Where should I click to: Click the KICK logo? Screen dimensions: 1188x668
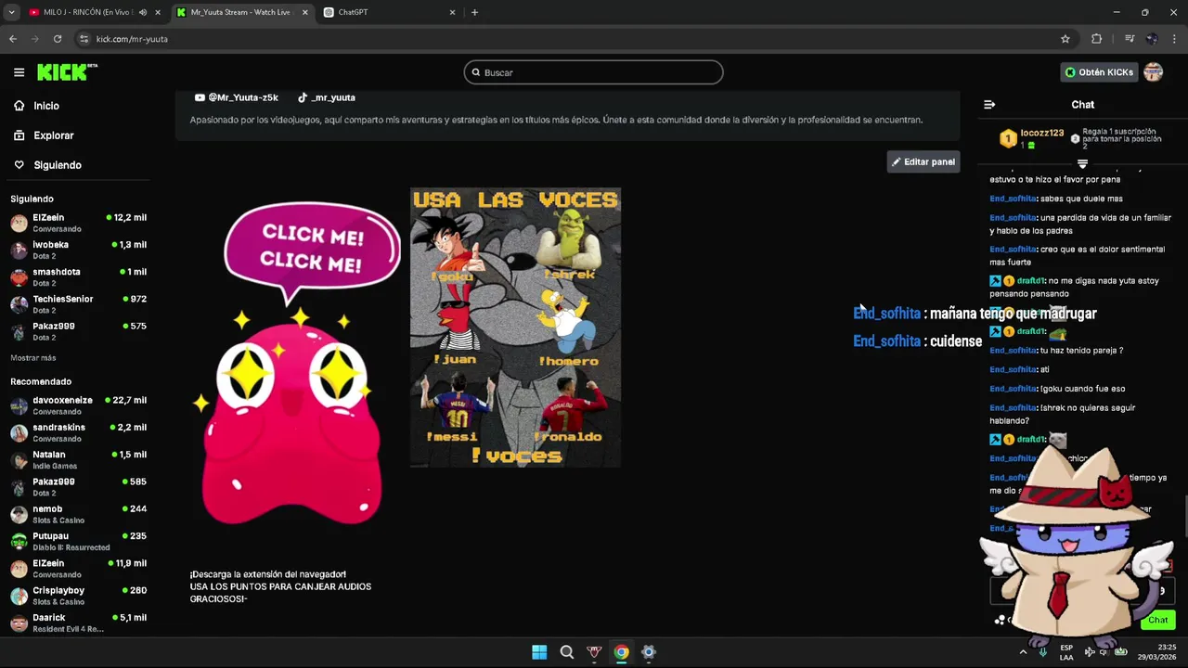point(67,72)
